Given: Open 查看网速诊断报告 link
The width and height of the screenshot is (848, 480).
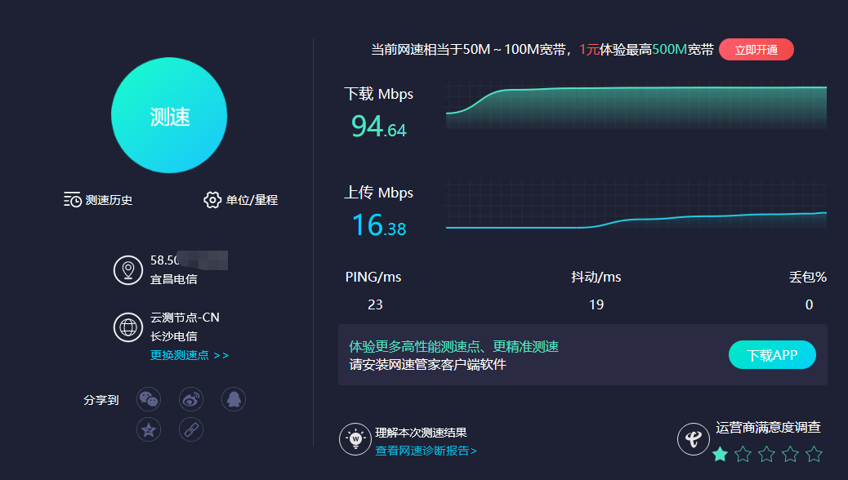Looking at the screenshot, I should [x=426, y=451].
